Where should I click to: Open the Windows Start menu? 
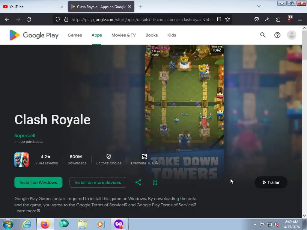(8, 224)
